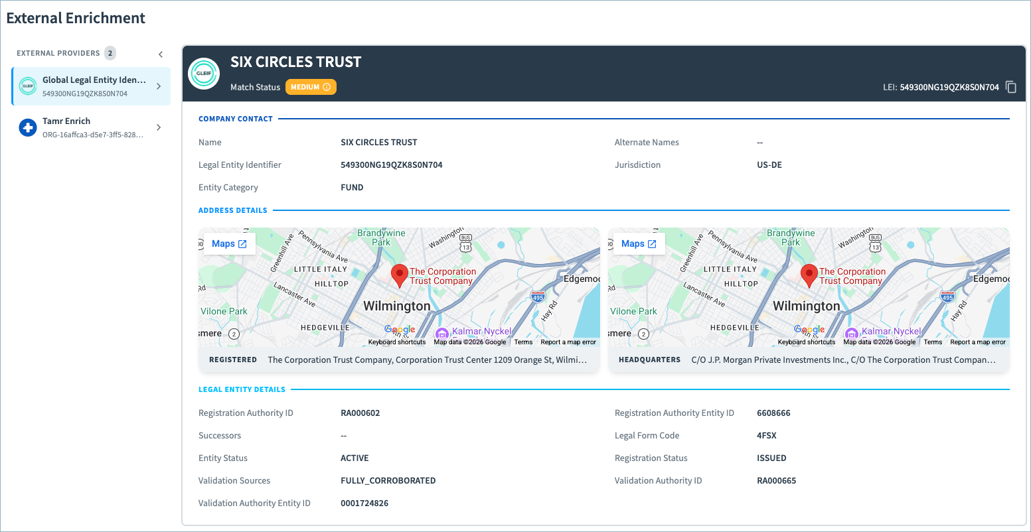This screenshot has height=532, width=1031.
Task: Open Keyboard shortcuts on headquarters map
Action: point(807,342)
